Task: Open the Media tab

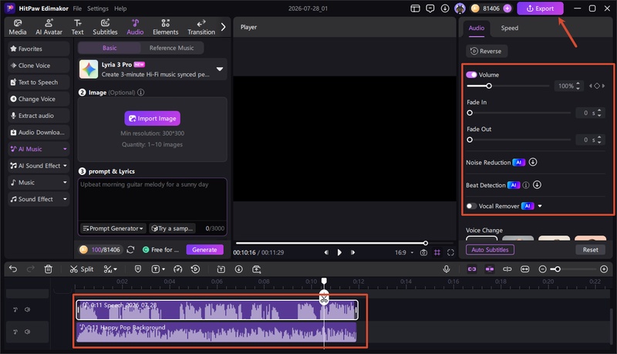Action: coord(18,27)
